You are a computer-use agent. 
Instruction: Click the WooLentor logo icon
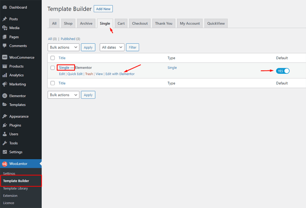pos(5,164)
